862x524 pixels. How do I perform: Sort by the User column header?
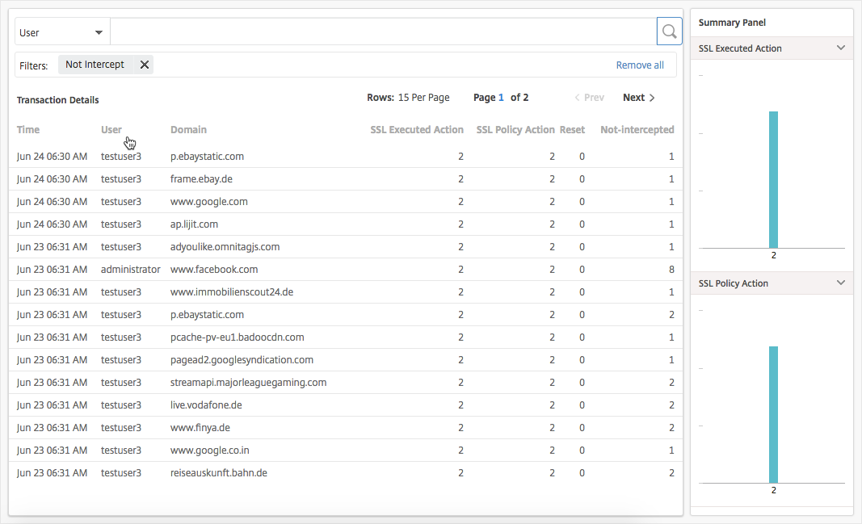[111, 129]
